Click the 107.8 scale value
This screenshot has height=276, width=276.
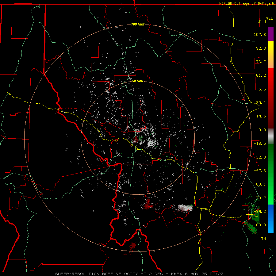(x=260, y=34)
